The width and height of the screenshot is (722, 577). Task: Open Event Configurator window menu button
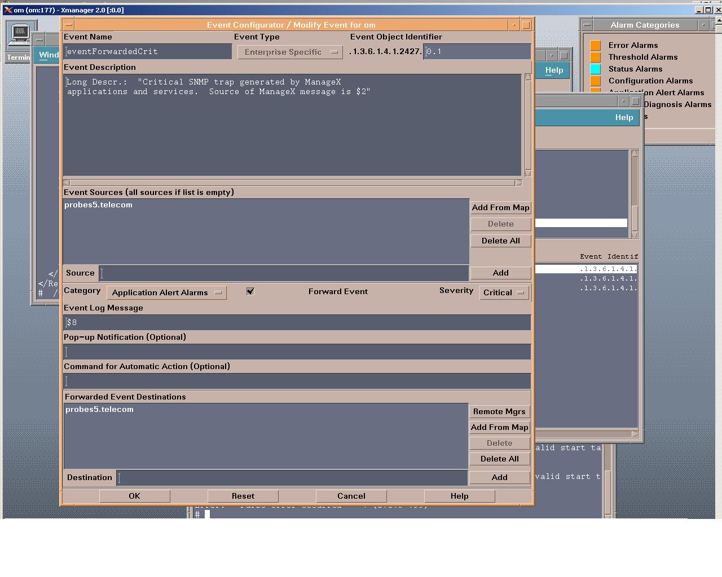coord(68,25)
